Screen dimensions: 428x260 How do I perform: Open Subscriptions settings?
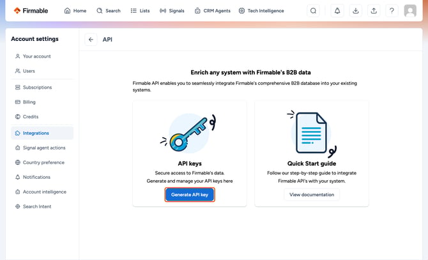[x=42, y=88]
